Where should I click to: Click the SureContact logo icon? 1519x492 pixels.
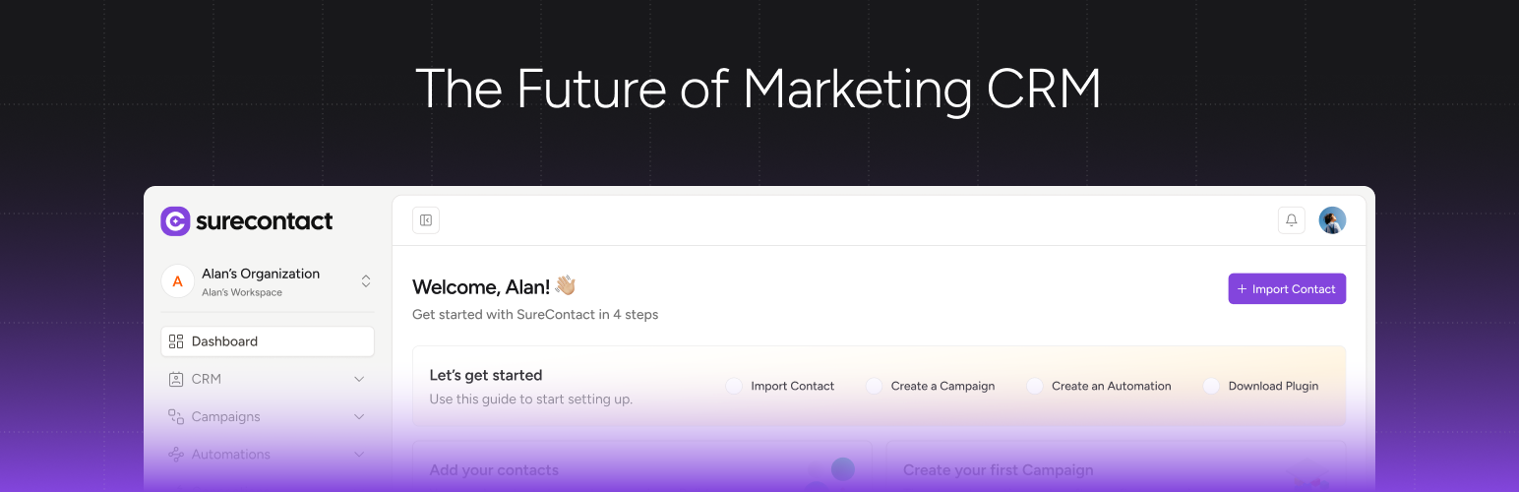(175, 221)
